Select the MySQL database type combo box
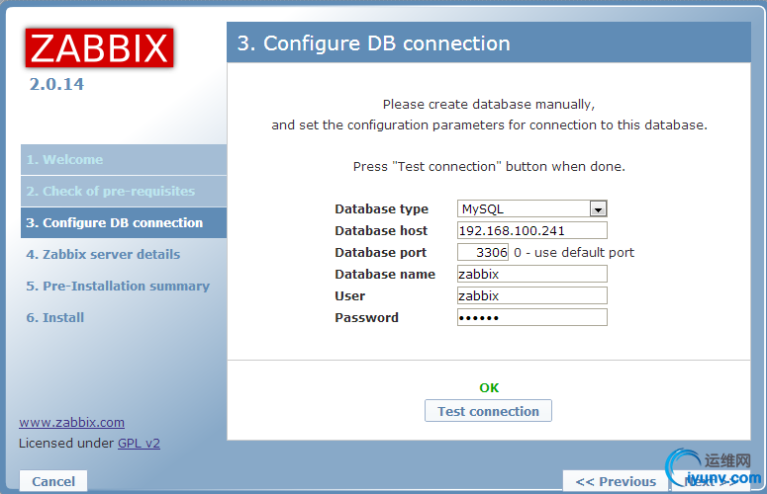The image size is (767, 494). (x=531, y=208)
